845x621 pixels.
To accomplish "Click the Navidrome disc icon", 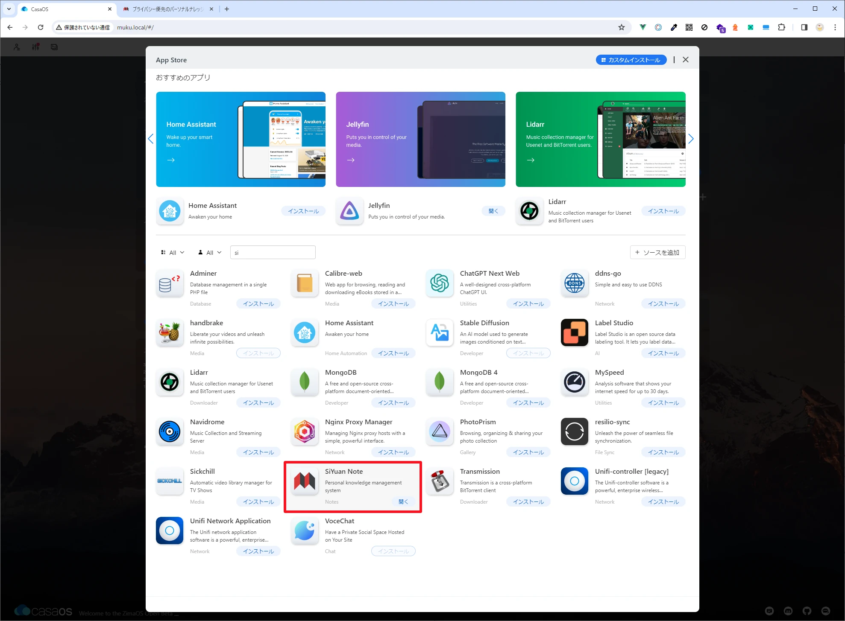I will tap(170, 432).
